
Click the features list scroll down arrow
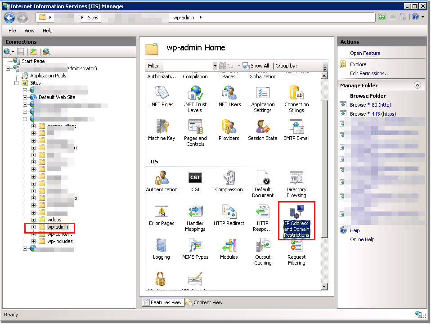(324, 286)
